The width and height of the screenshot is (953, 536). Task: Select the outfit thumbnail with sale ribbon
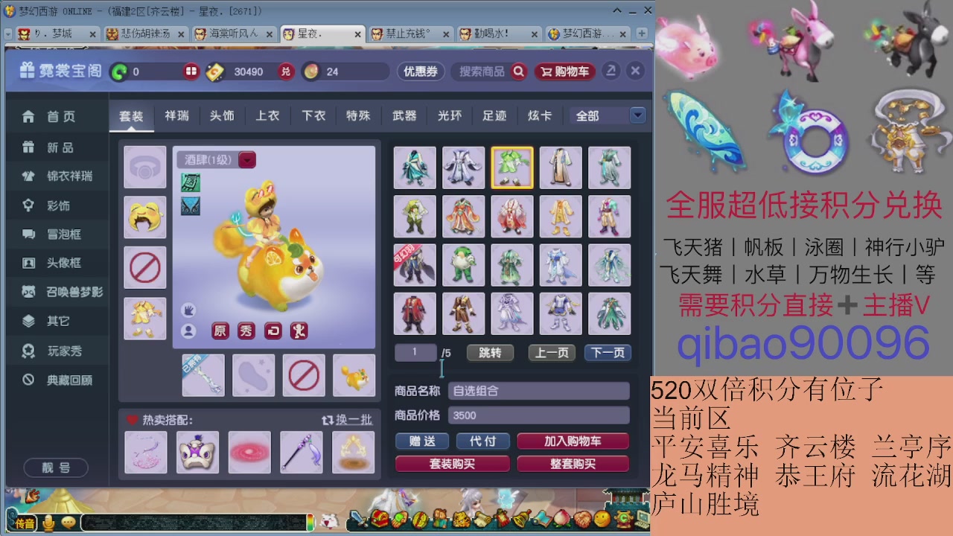pyautogui.click(x=415, y=265)
